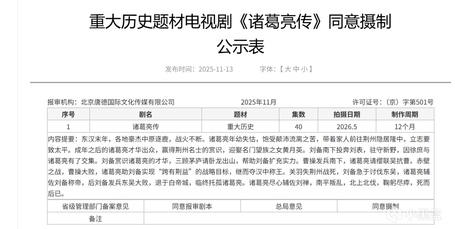Image resolution: width=455 pixels, height=229 pixels.
Task: Click the production period cell 12个月
Action: coord(405,127)
